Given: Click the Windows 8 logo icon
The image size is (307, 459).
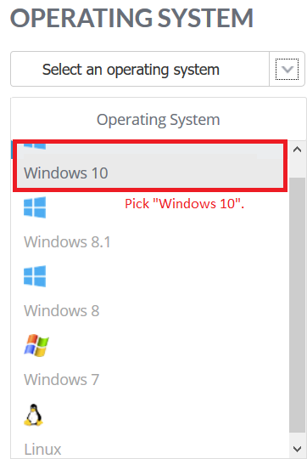Looking at the screenshot, I should [35, 276].
